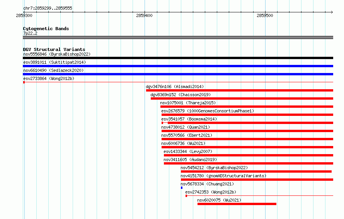Click the red bar of nsv5454212
344x219 pixels.
pos(256,171)
